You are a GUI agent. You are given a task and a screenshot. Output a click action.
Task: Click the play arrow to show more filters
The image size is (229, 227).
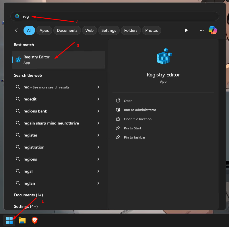tap(186, 30)
